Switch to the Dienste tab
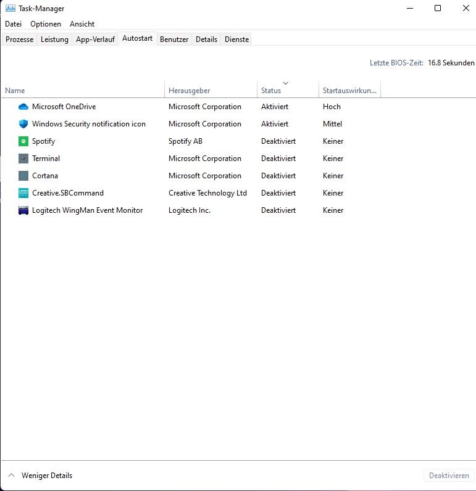This screenshot has width=476, height=491. (236, 39)
